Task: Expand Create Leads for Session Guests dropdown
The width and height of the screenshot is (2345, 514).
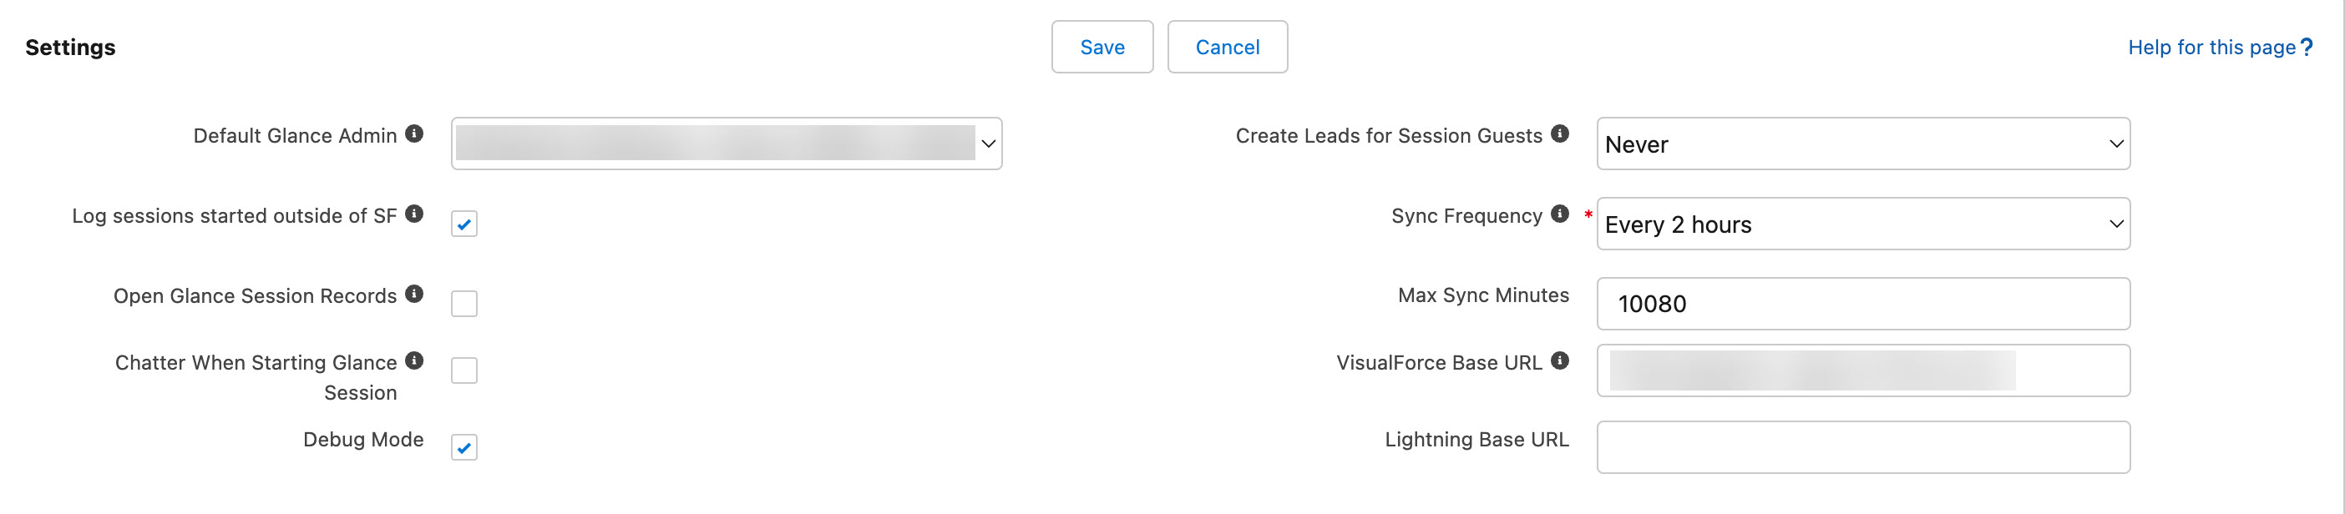Action: [1862, 144]
